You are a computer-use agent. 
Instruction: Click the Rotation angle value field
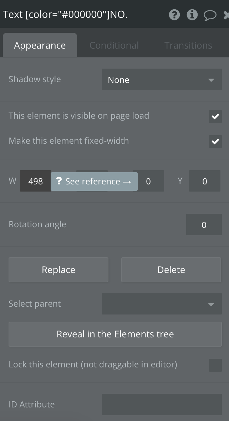pos(204,224)
